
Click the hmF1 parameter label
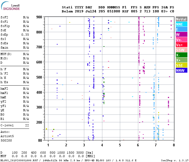tap(4, 93)
